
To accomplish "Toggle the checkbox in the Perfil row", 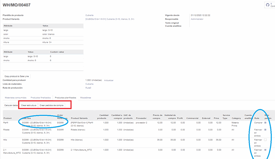I will pos(265,123).
